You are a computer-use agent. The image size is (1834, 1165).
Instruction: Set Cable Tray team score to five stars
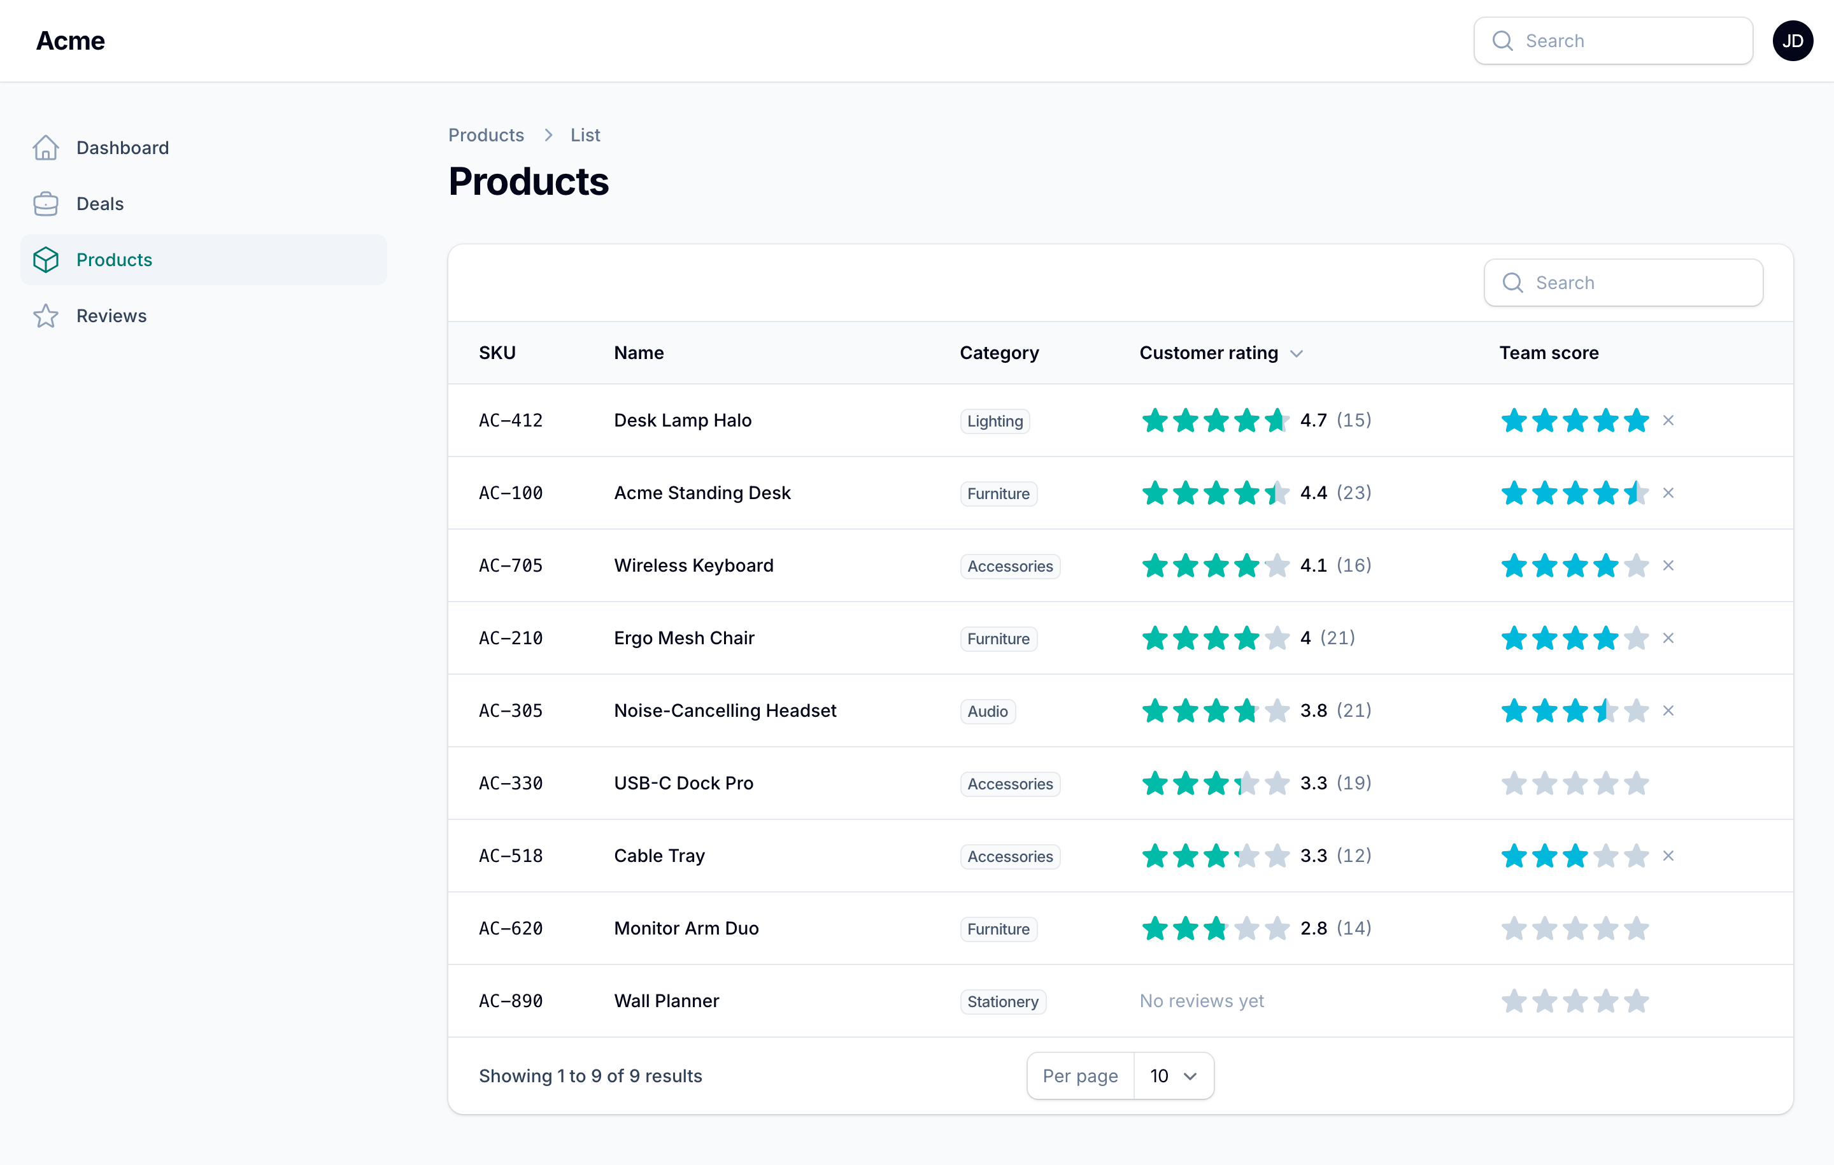(1636, 856)
